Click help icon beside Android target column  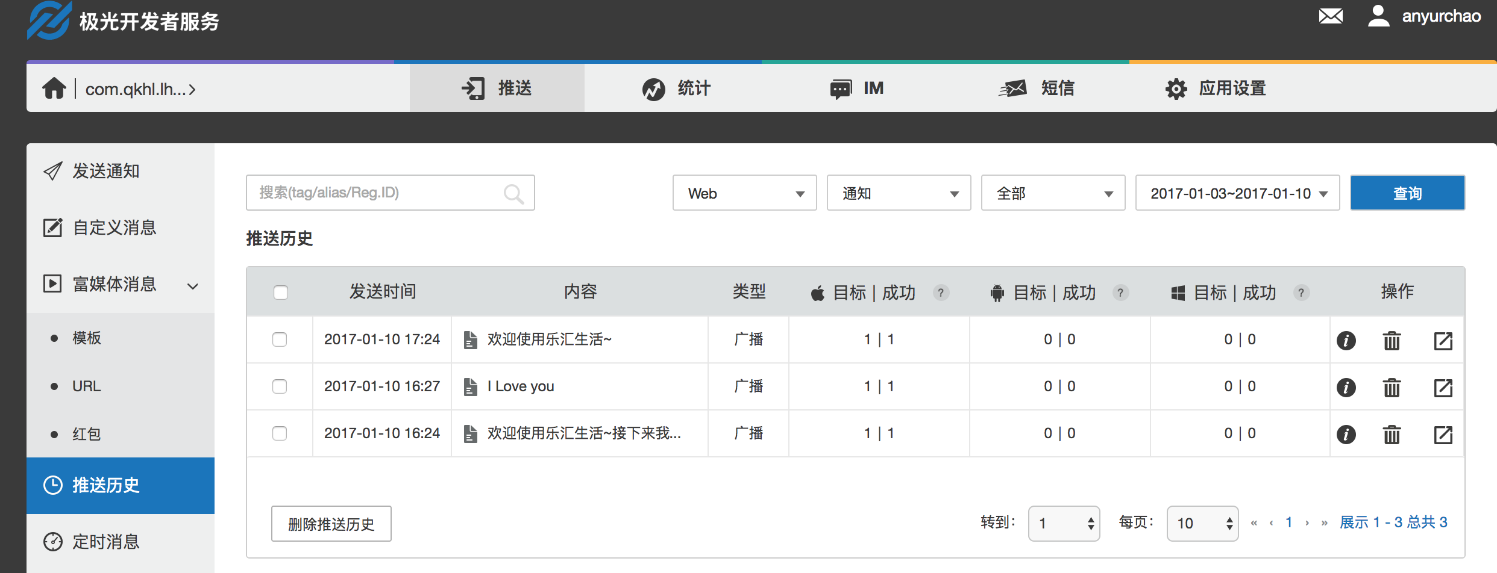[x=1120, y=293]
